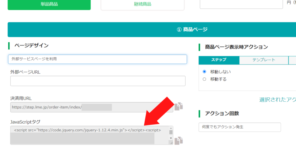Click the 決済用URL label

(x=21, y=98)
